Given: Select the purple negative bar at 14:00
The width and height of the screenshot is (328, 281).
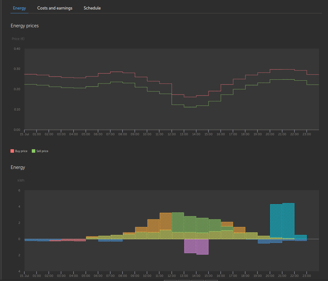Looking at the screenshot, I should click(202, 247).
